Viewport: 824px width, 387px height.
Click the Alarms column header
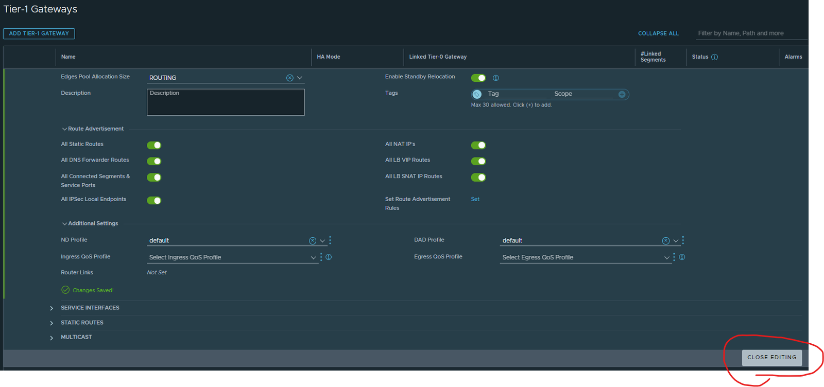coord(793,57)
